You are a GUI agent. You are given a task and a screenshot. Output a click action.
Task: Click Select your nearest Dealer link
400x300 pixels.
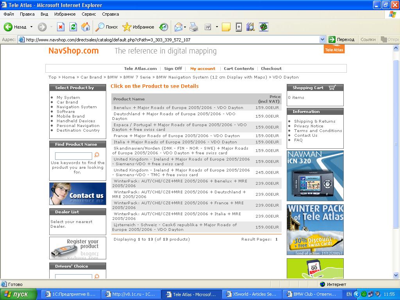click(71, 224)
